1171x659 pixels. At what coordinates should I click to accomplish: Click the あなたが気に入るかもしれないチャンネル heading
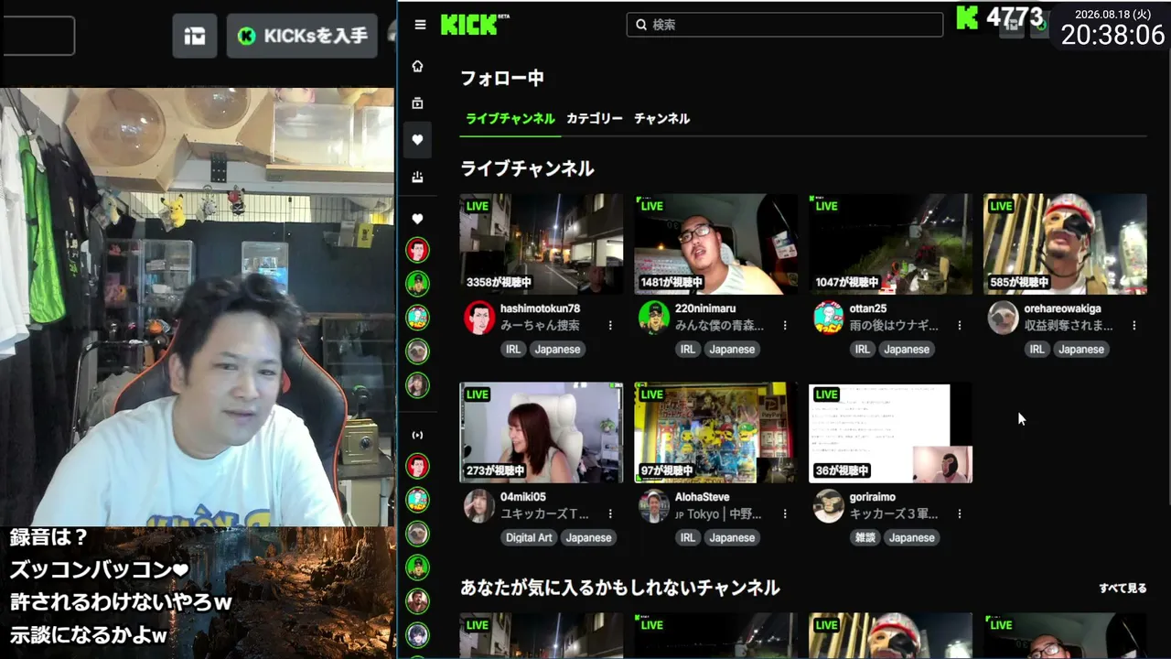(620, 588)
